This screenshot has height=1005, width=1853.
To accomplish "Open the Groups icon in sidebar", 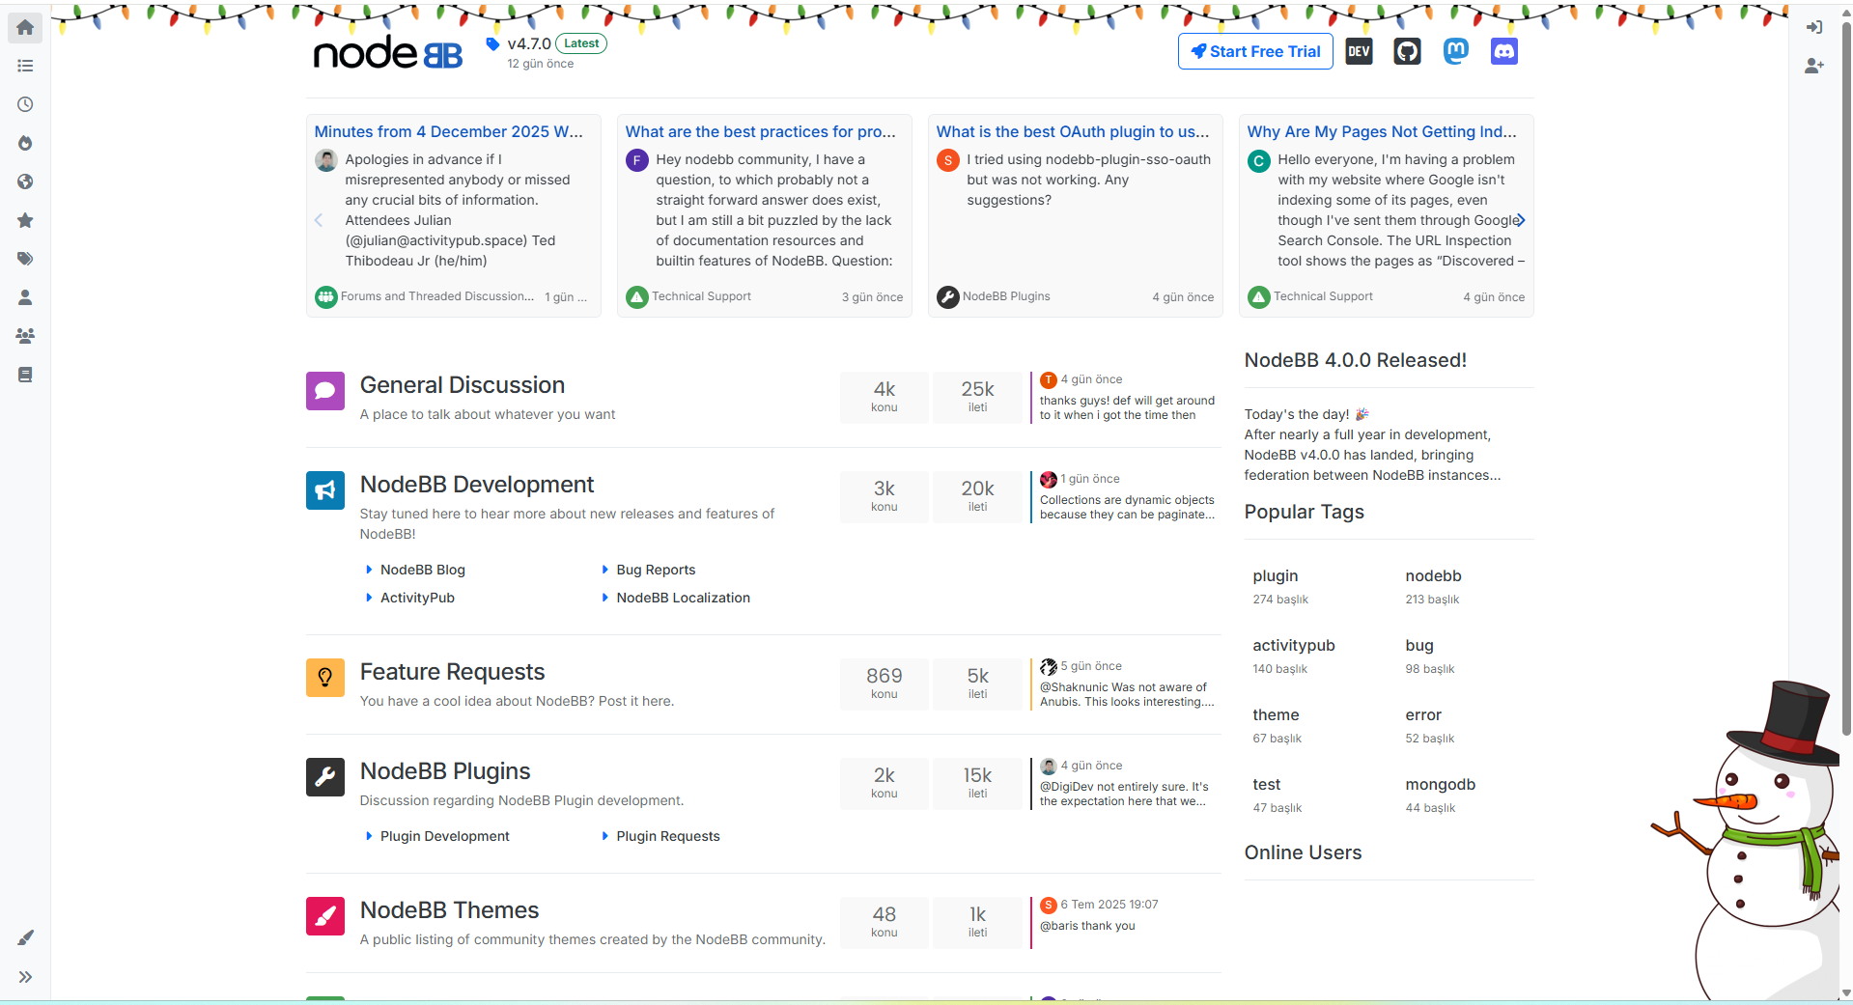I will (x=25, y=336).
